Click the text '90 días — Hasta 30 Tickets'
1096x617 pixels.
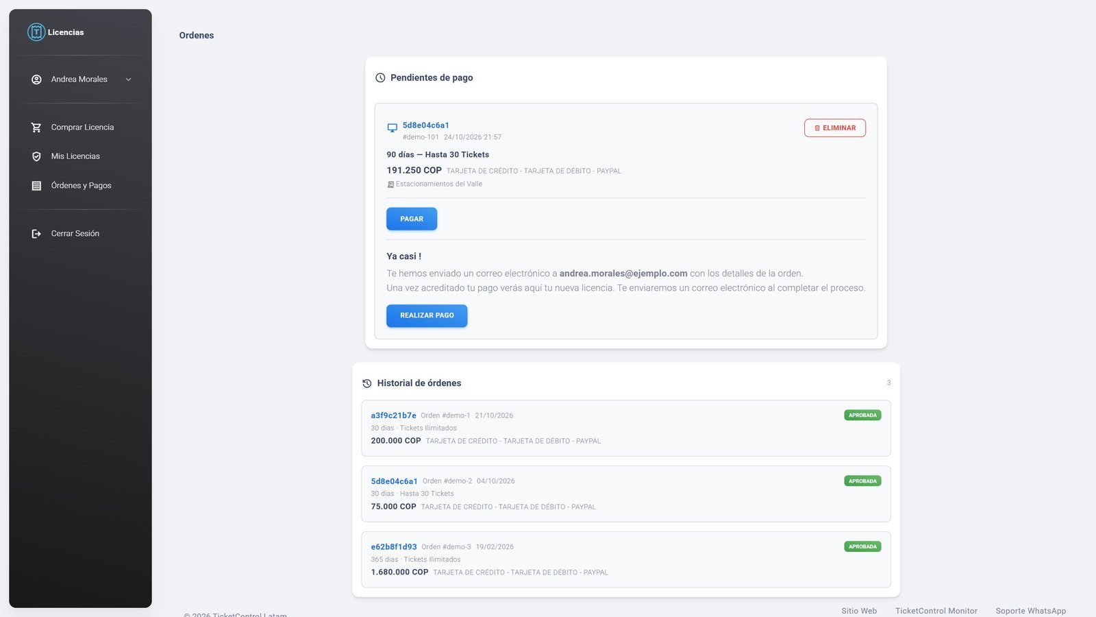click(438, 155)
